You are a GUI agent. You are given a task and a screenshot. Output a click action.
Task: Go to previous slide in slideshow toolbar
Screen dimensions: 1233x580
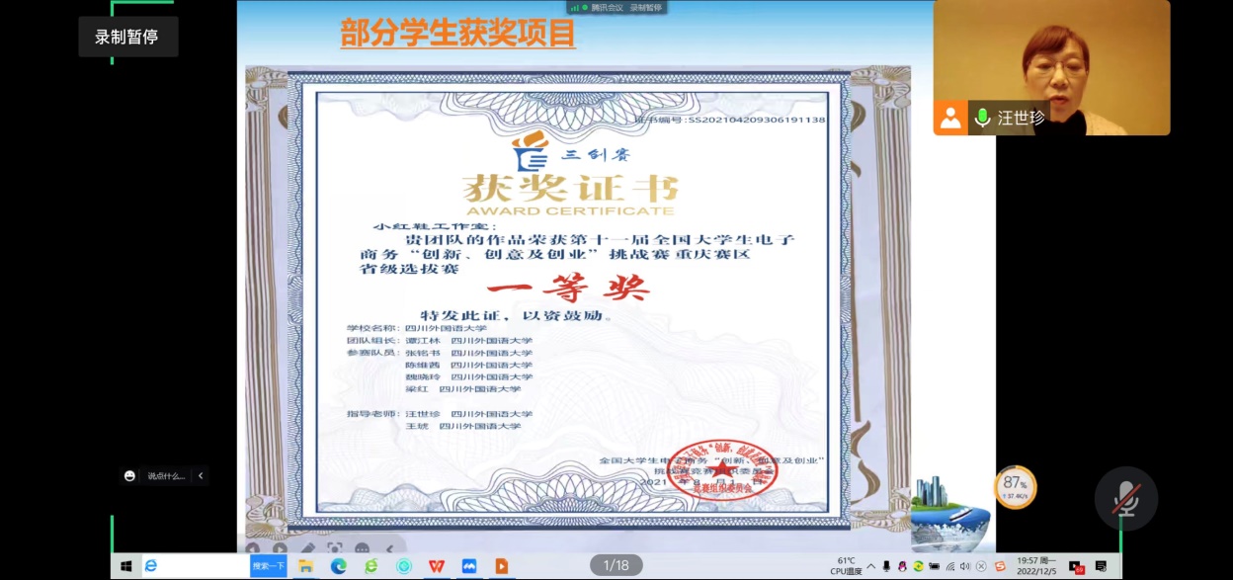click(x=253, y=548)
